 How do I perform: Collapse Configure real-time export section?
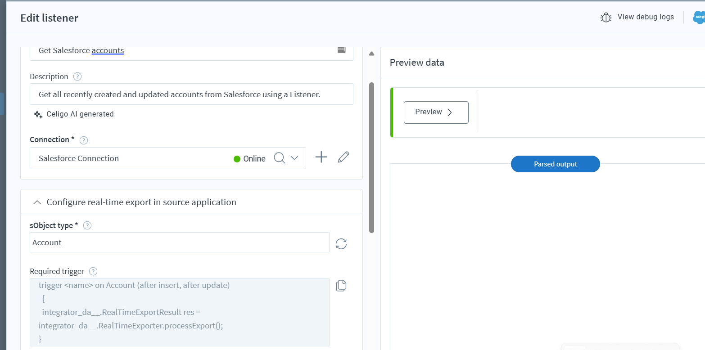[x=37, y=202]
